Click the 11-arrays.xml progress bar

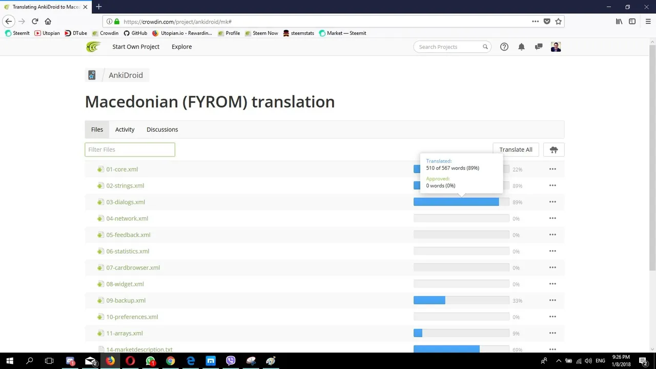(x=461, y=333)
